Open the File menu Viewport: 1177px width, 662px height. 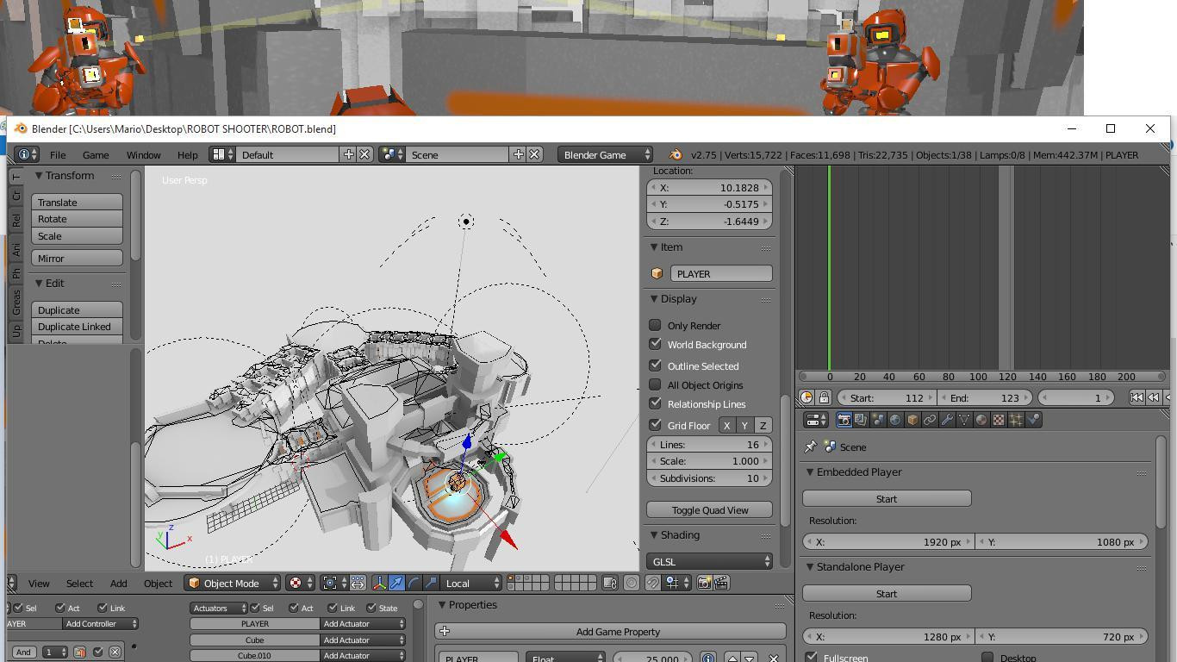[58, 155]
